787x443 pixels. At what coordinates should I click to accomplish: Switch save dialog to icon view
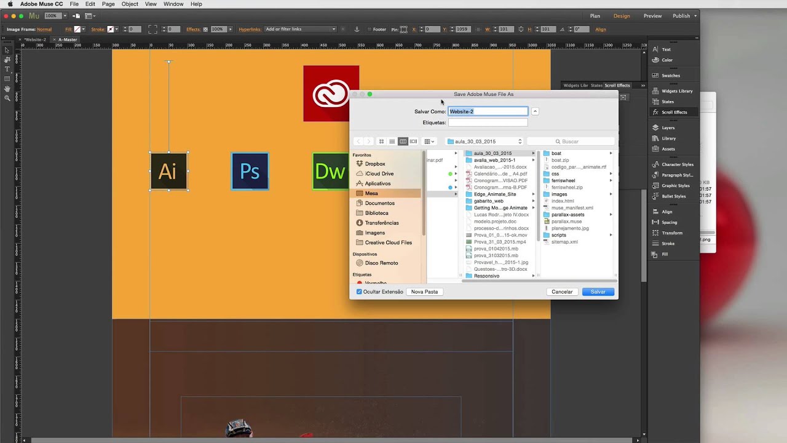pos(381,142)
